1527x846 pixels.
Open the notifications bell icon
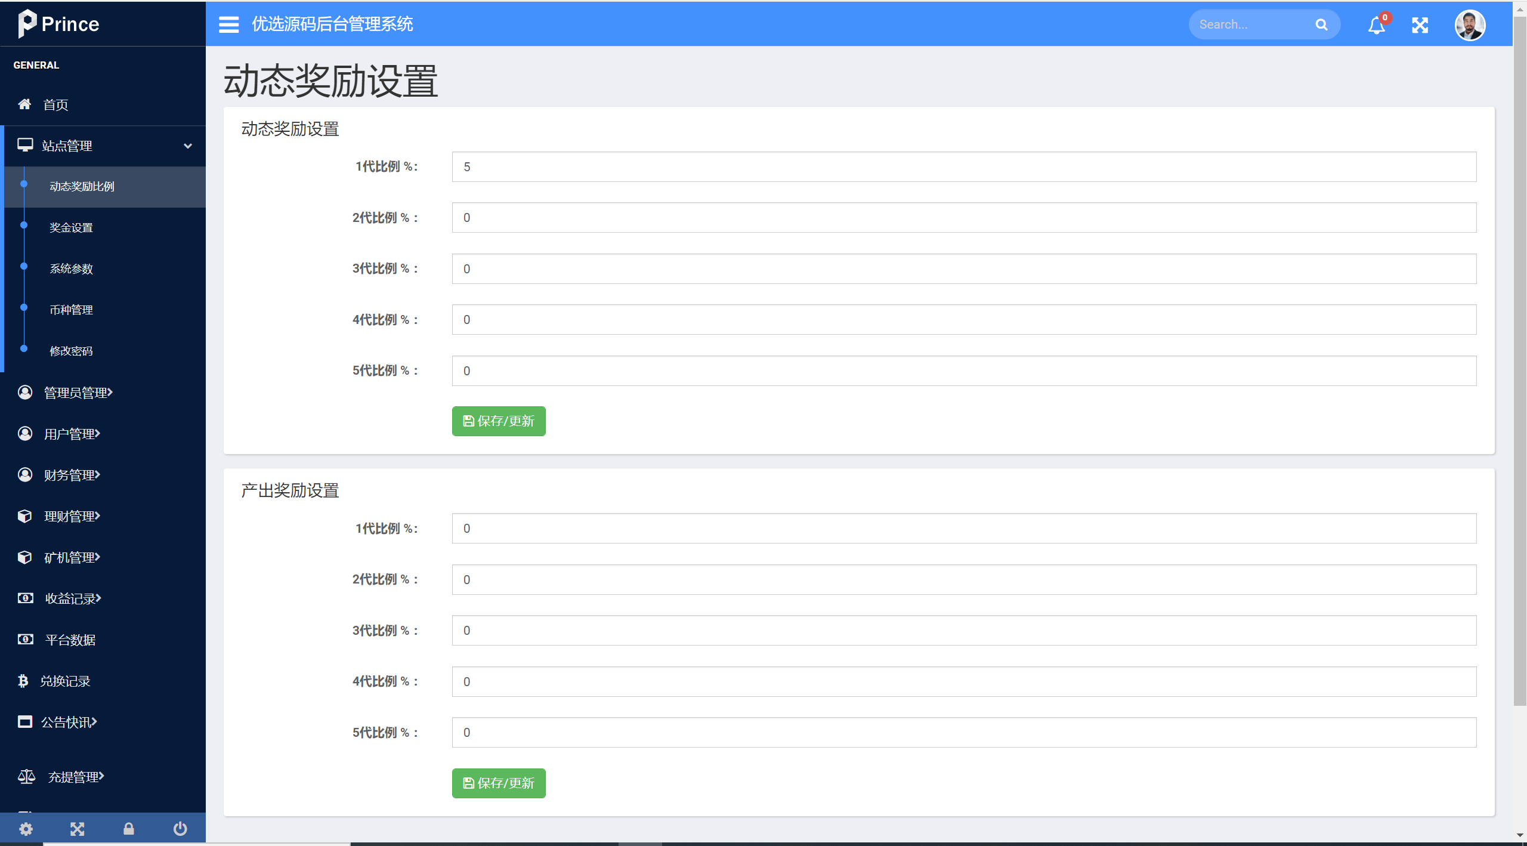(x=1376, y=25)
